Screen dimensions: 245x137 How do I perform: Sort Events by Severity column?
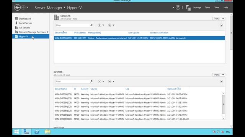(x=85, y=89)
